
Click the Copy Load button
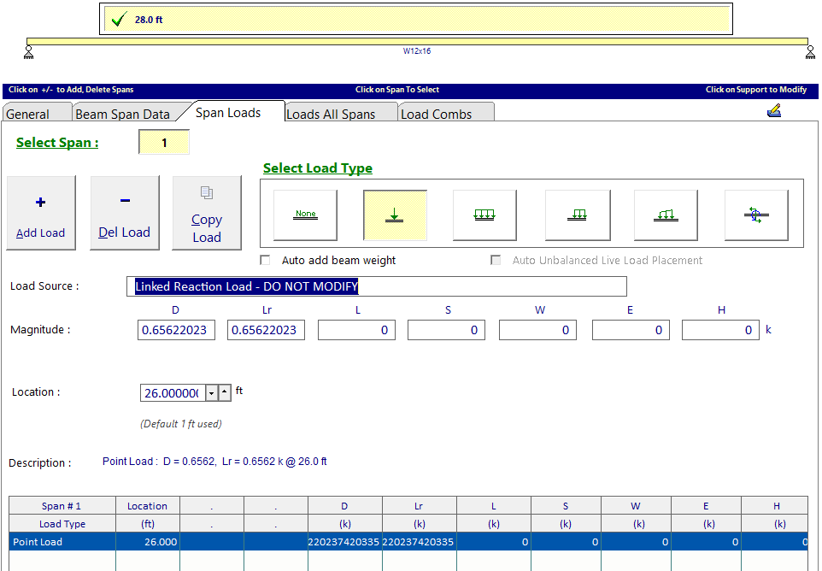(207, 213)
